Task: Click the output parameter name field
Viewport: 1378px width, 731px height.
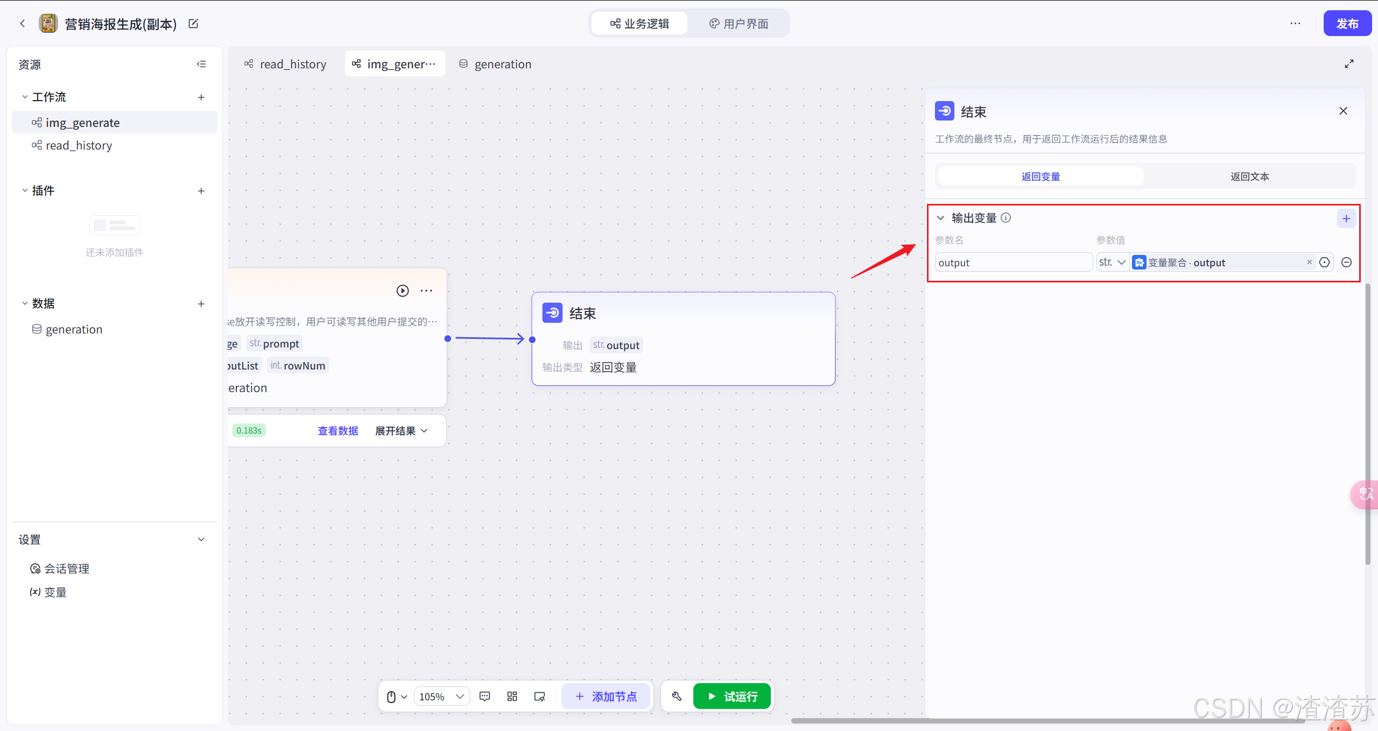Action: coord(1012,262)
